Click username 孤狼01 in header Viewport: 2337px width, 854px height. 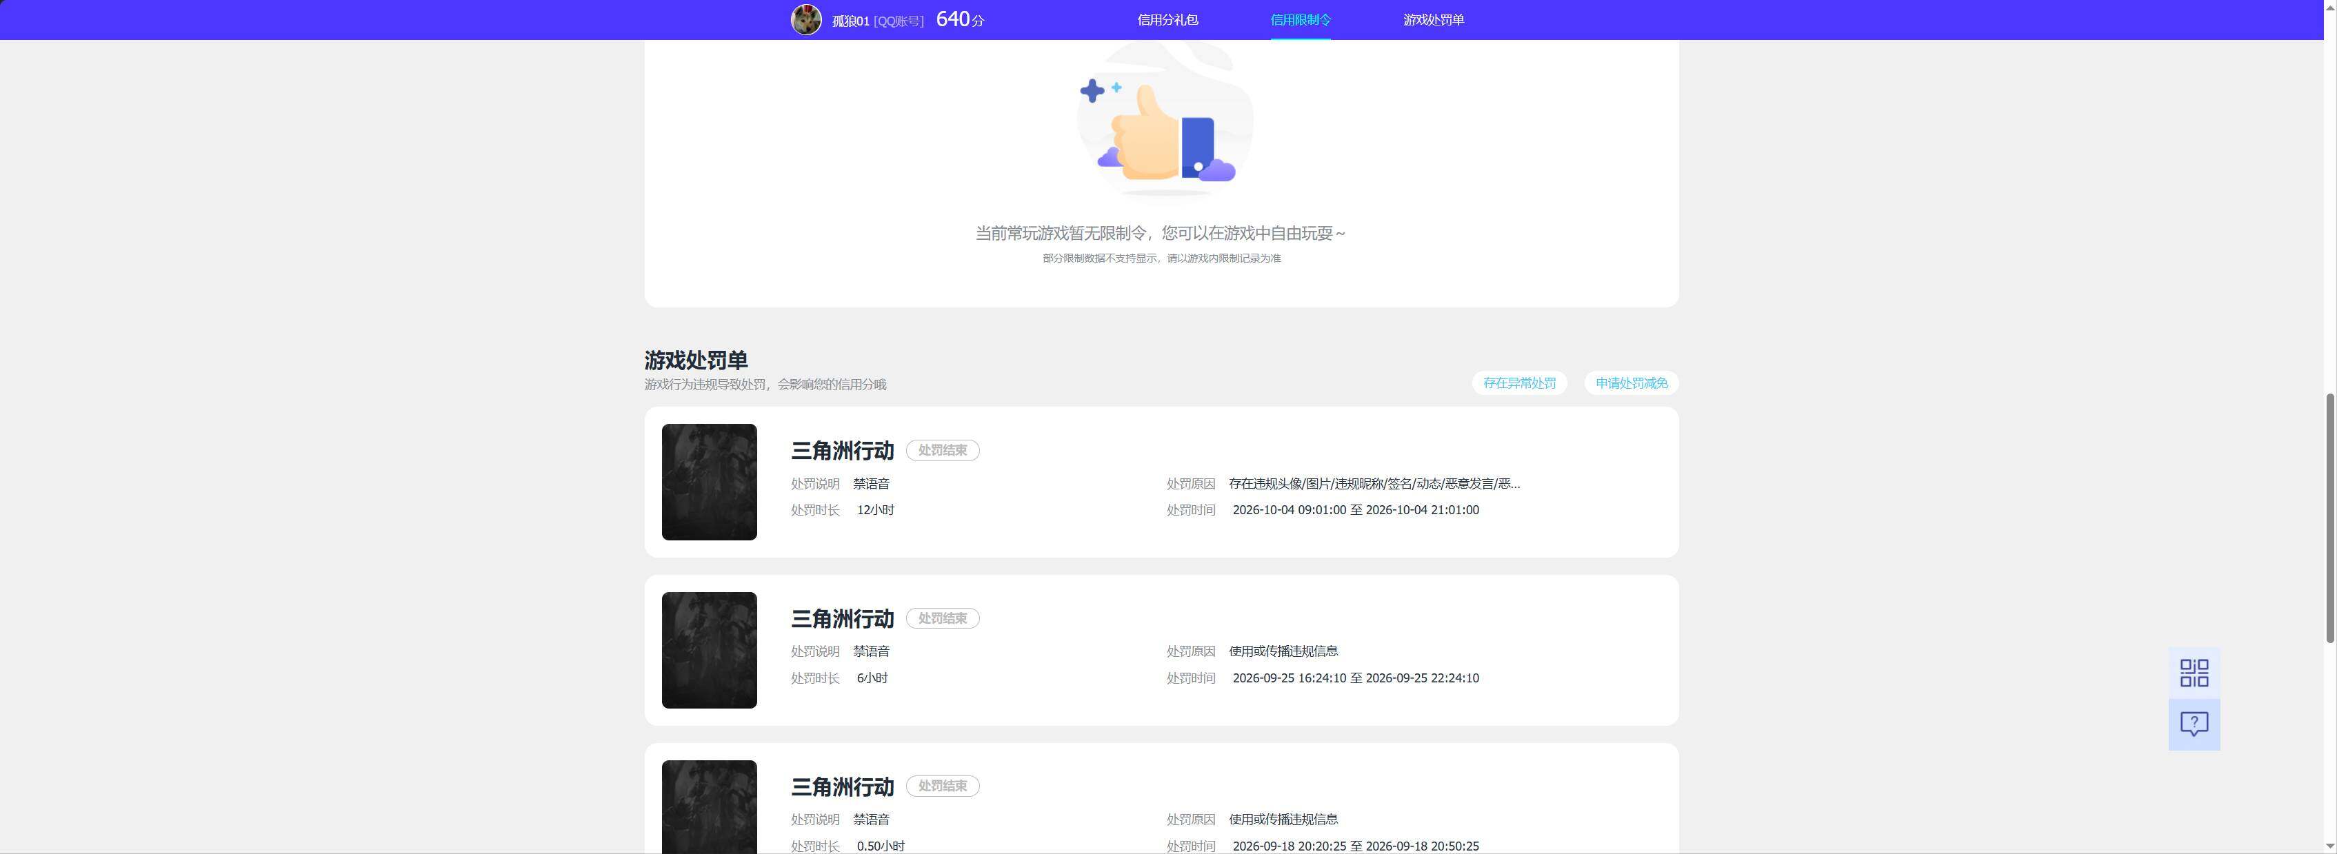pyautogui.click(x=850, y=21)
